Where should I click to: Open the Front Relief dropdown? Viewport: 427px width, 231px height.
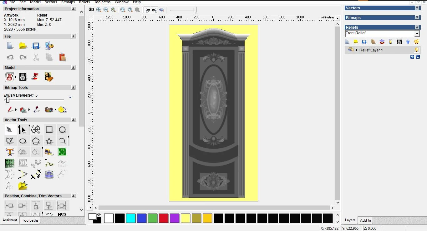pyautogui.click(x=417, y=34)
